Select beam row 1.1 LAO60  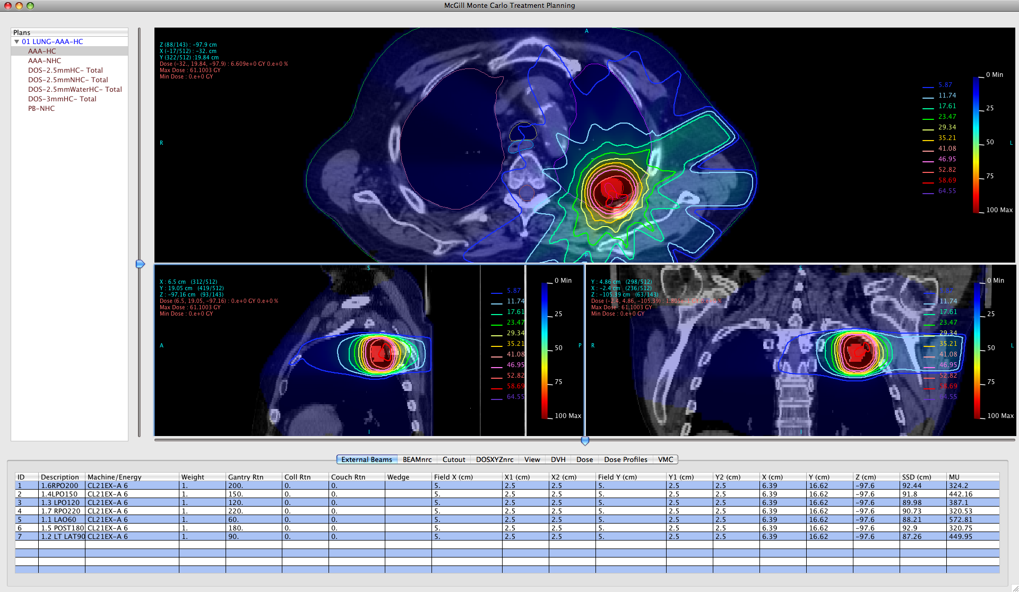pyautogui.click(x=507, y=519)
